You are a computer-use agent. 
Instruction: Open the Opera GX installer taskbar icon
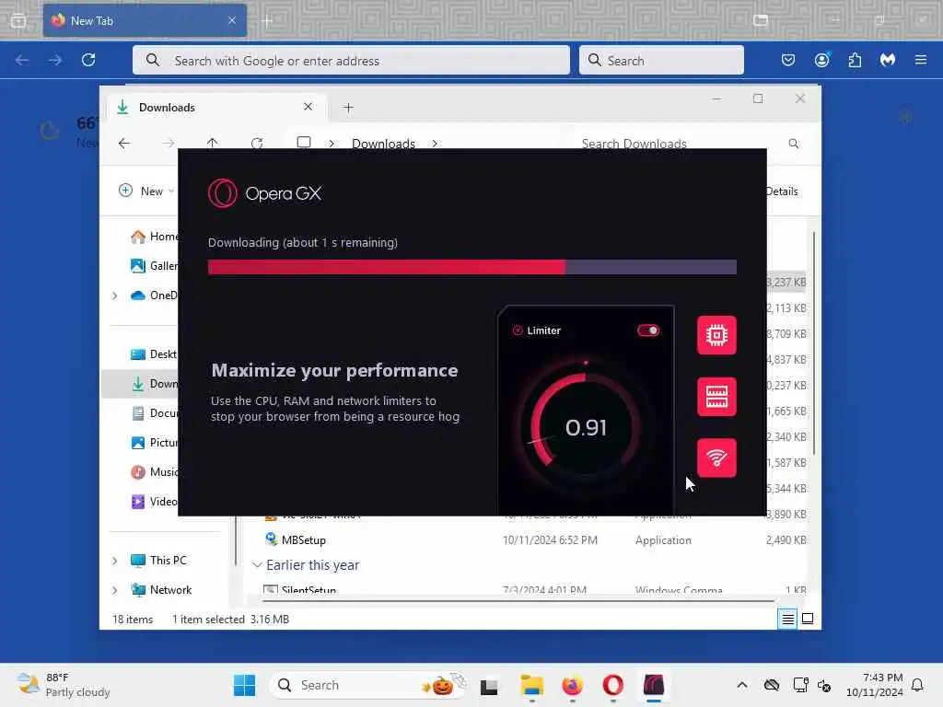[654, 685]
